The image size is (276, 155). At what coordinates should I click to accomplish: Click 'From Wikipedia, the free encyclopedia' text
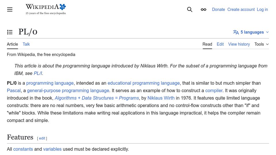click(x=41, y=55)
